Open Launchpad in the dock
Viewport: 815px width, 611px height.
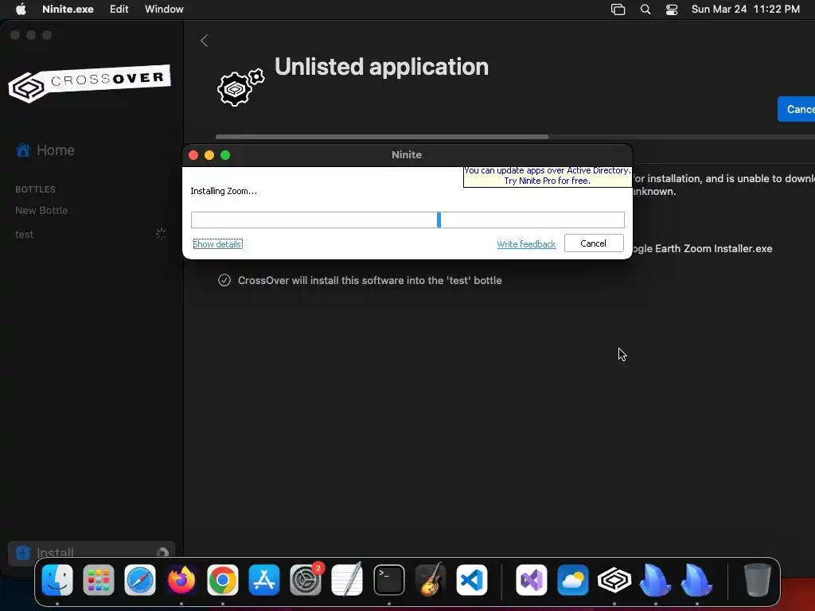pos(98,580)
